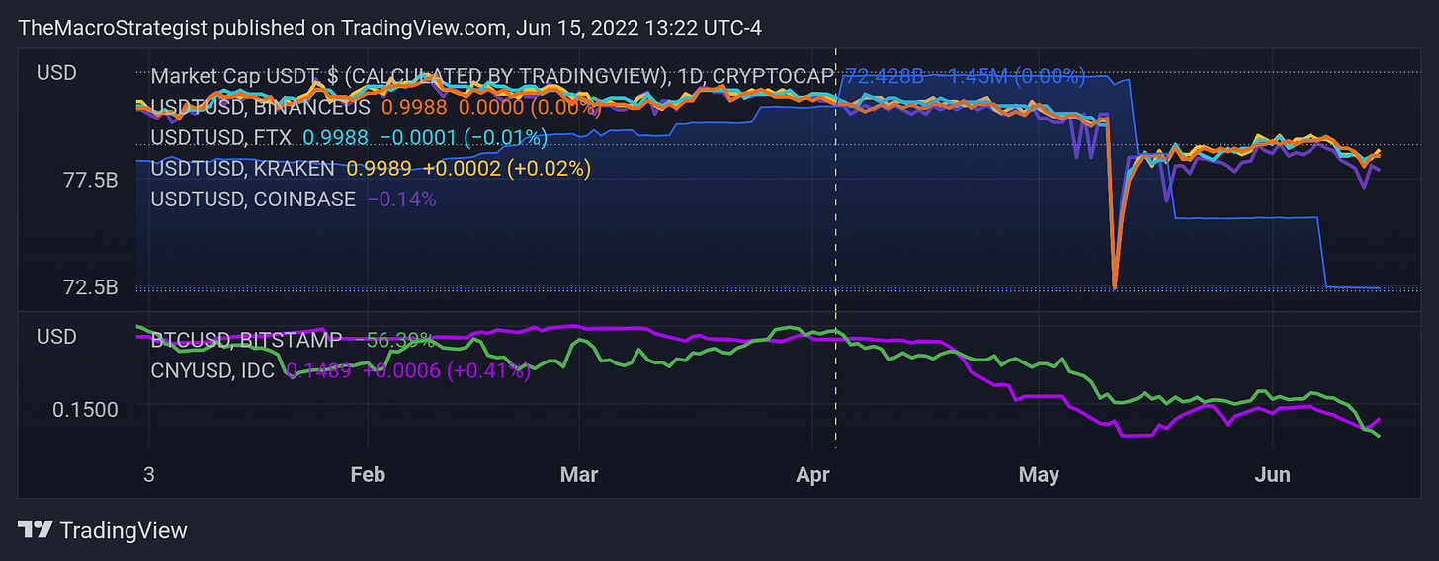Click the BTCUSD −56.39% change value

394,340
